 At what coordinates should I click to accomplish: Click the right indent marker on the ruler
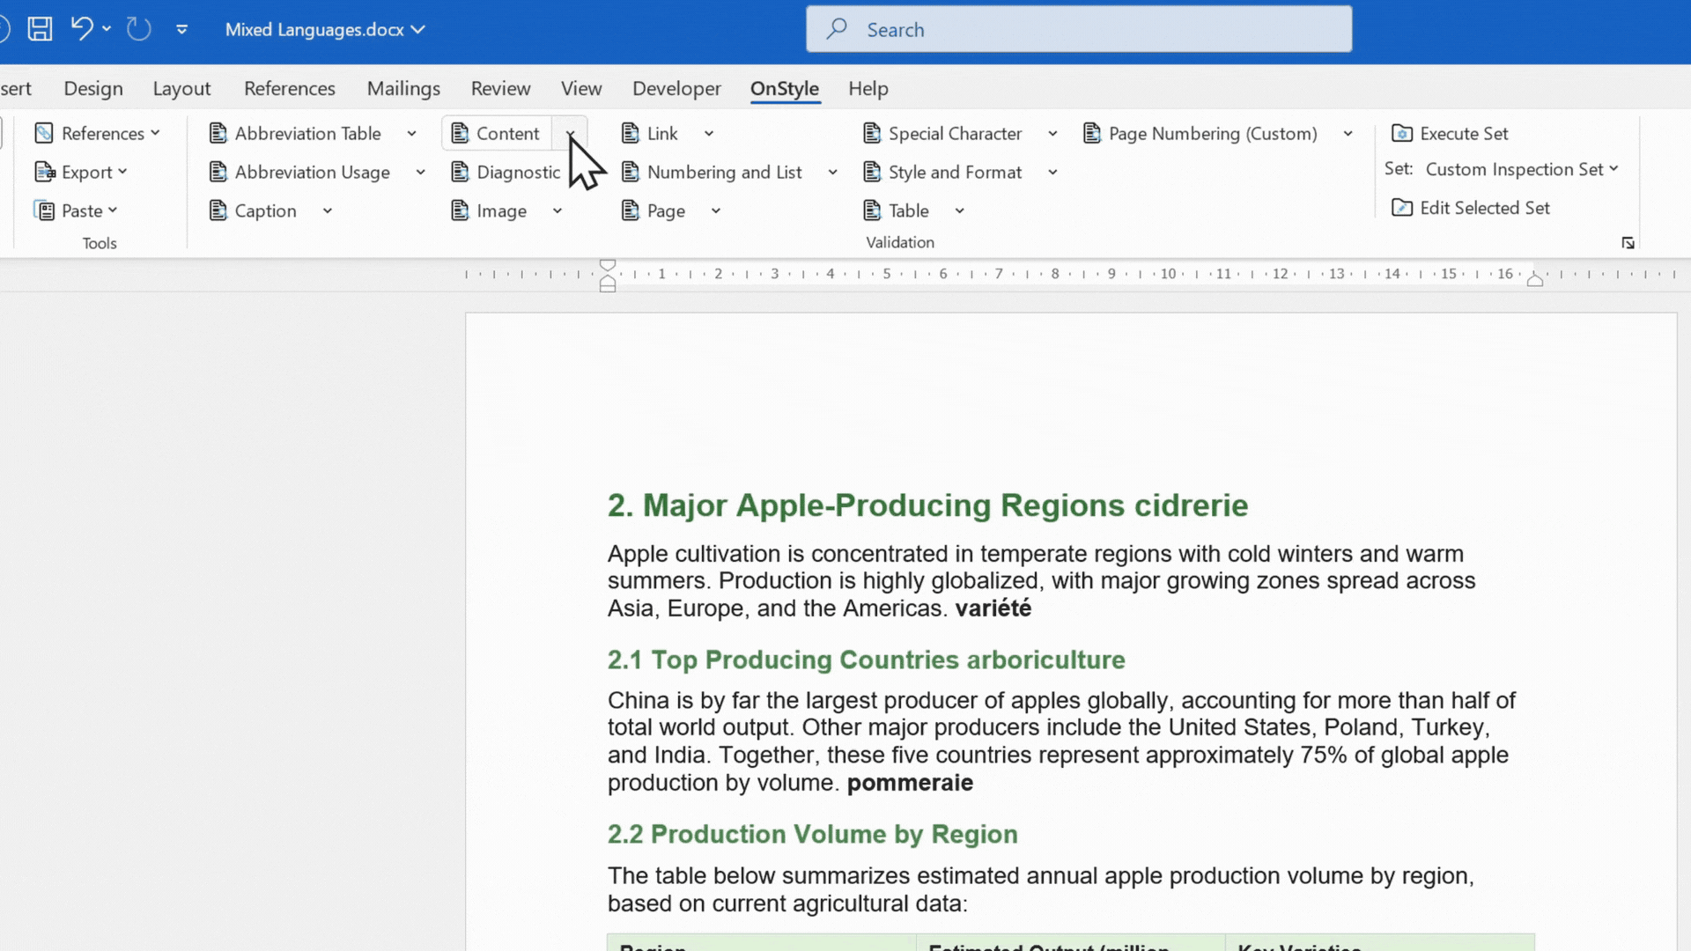[x=1535, y=280]
